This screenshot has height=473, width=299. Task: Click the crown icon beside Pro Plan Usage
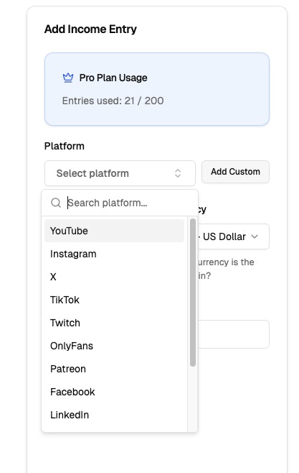[68, 78]
